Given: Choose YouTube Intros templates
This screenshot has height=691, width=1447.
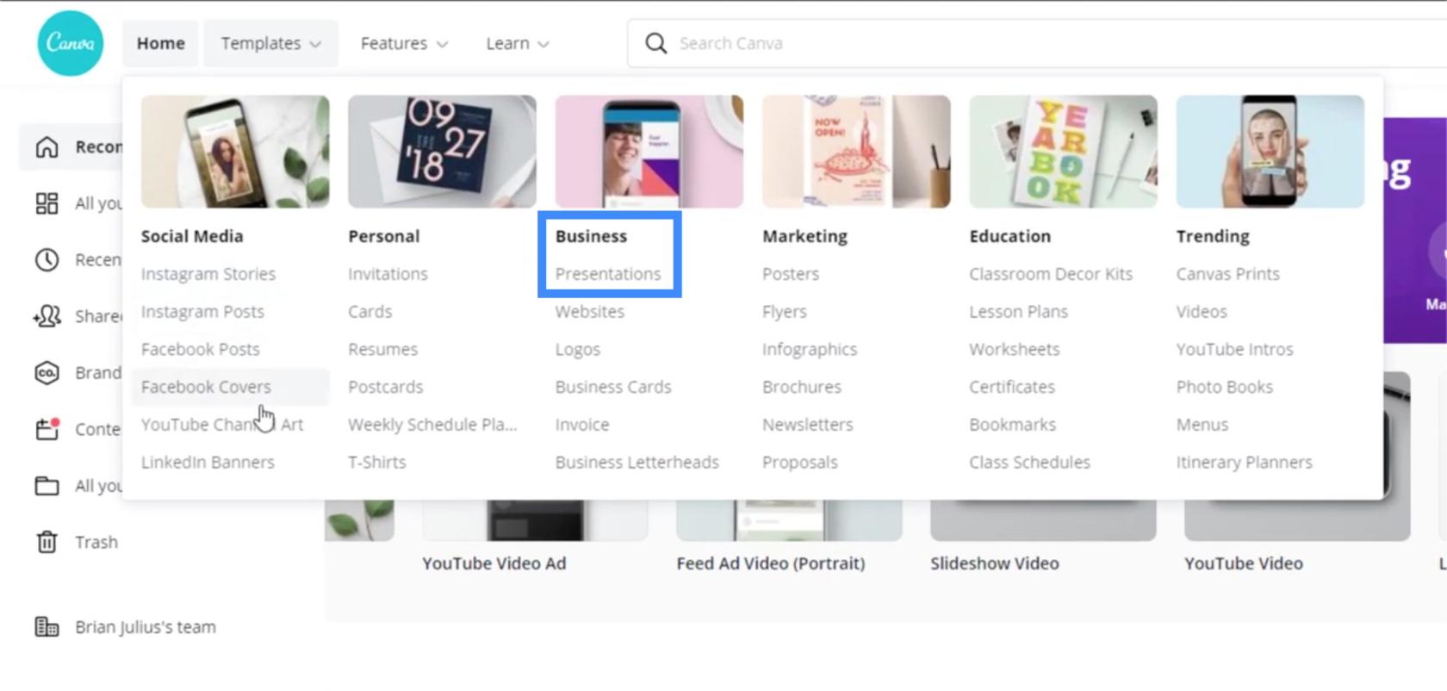Looking at the screenshot, I should [1234, 349].
